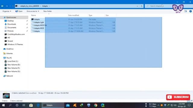Open the volume speaker tray icon

pyautogui.click(x=175, y=105)
